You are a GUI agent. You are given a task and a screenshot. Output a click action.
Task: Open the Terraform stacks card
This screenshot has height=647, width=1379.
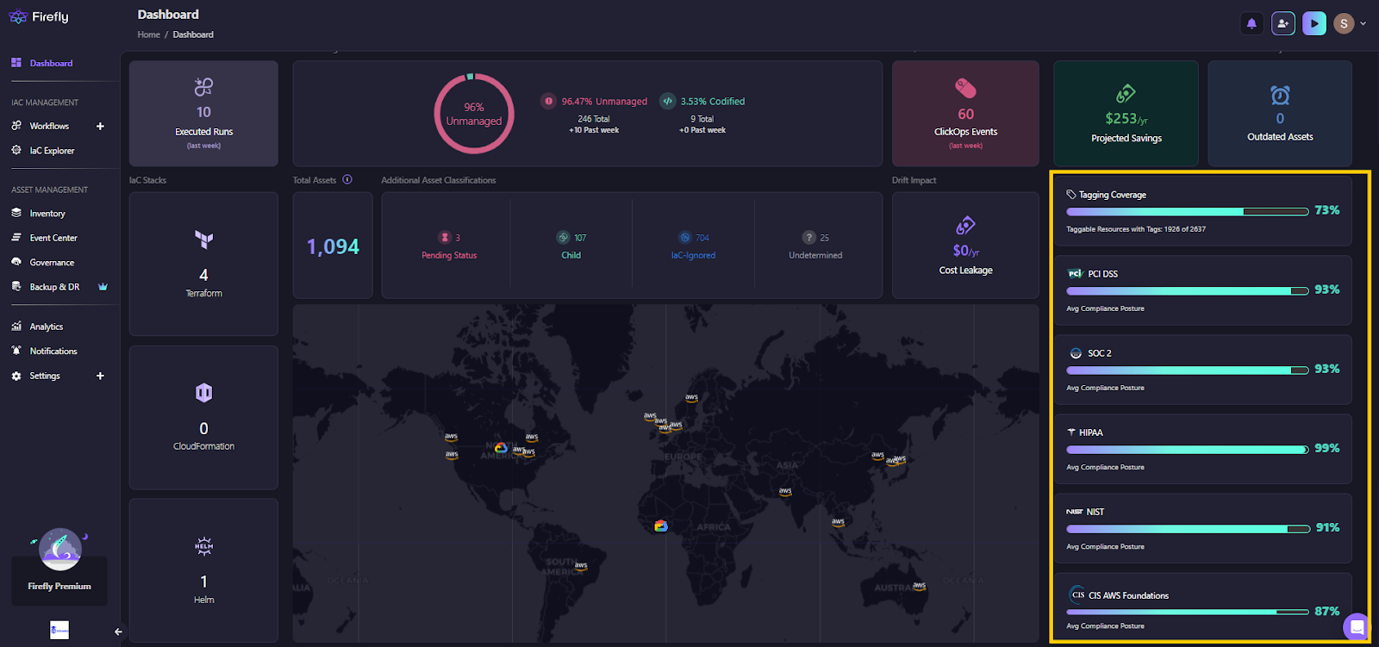[x=203, y=264]
